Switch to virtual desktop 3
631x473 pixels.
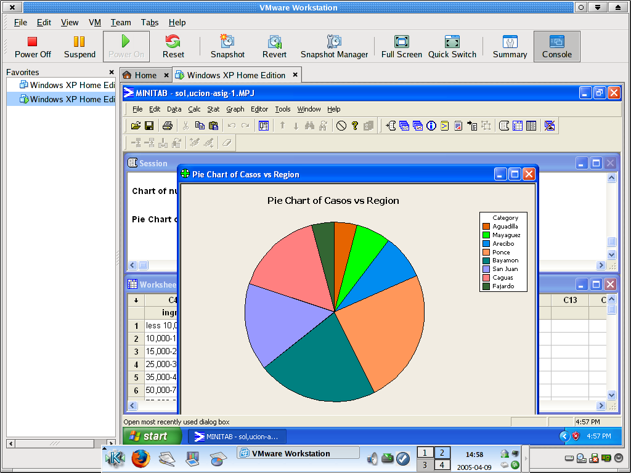click(425, 464)
